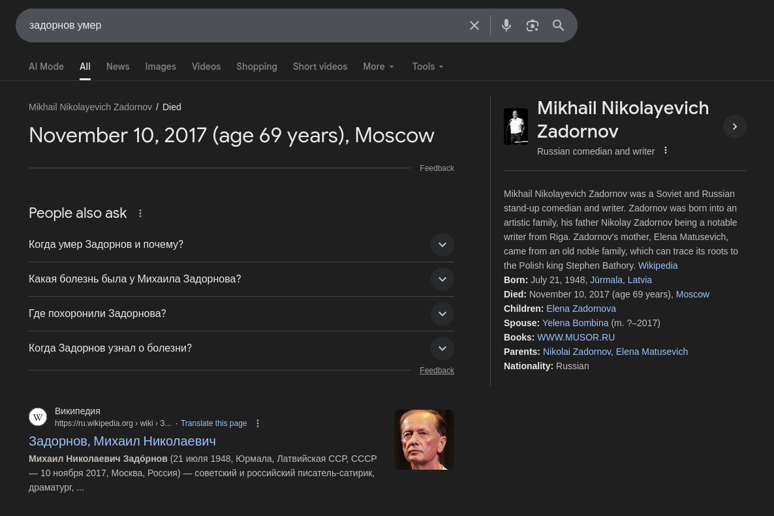Open the More dropdown menu

[379, 67]
